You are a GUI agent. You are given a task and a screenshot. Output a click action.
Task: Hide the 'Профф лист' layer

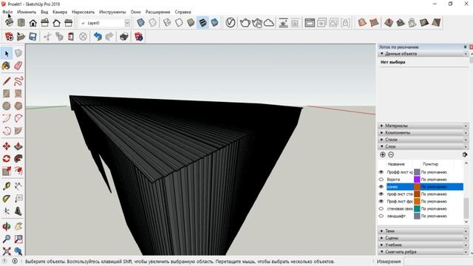pos(381,172)
